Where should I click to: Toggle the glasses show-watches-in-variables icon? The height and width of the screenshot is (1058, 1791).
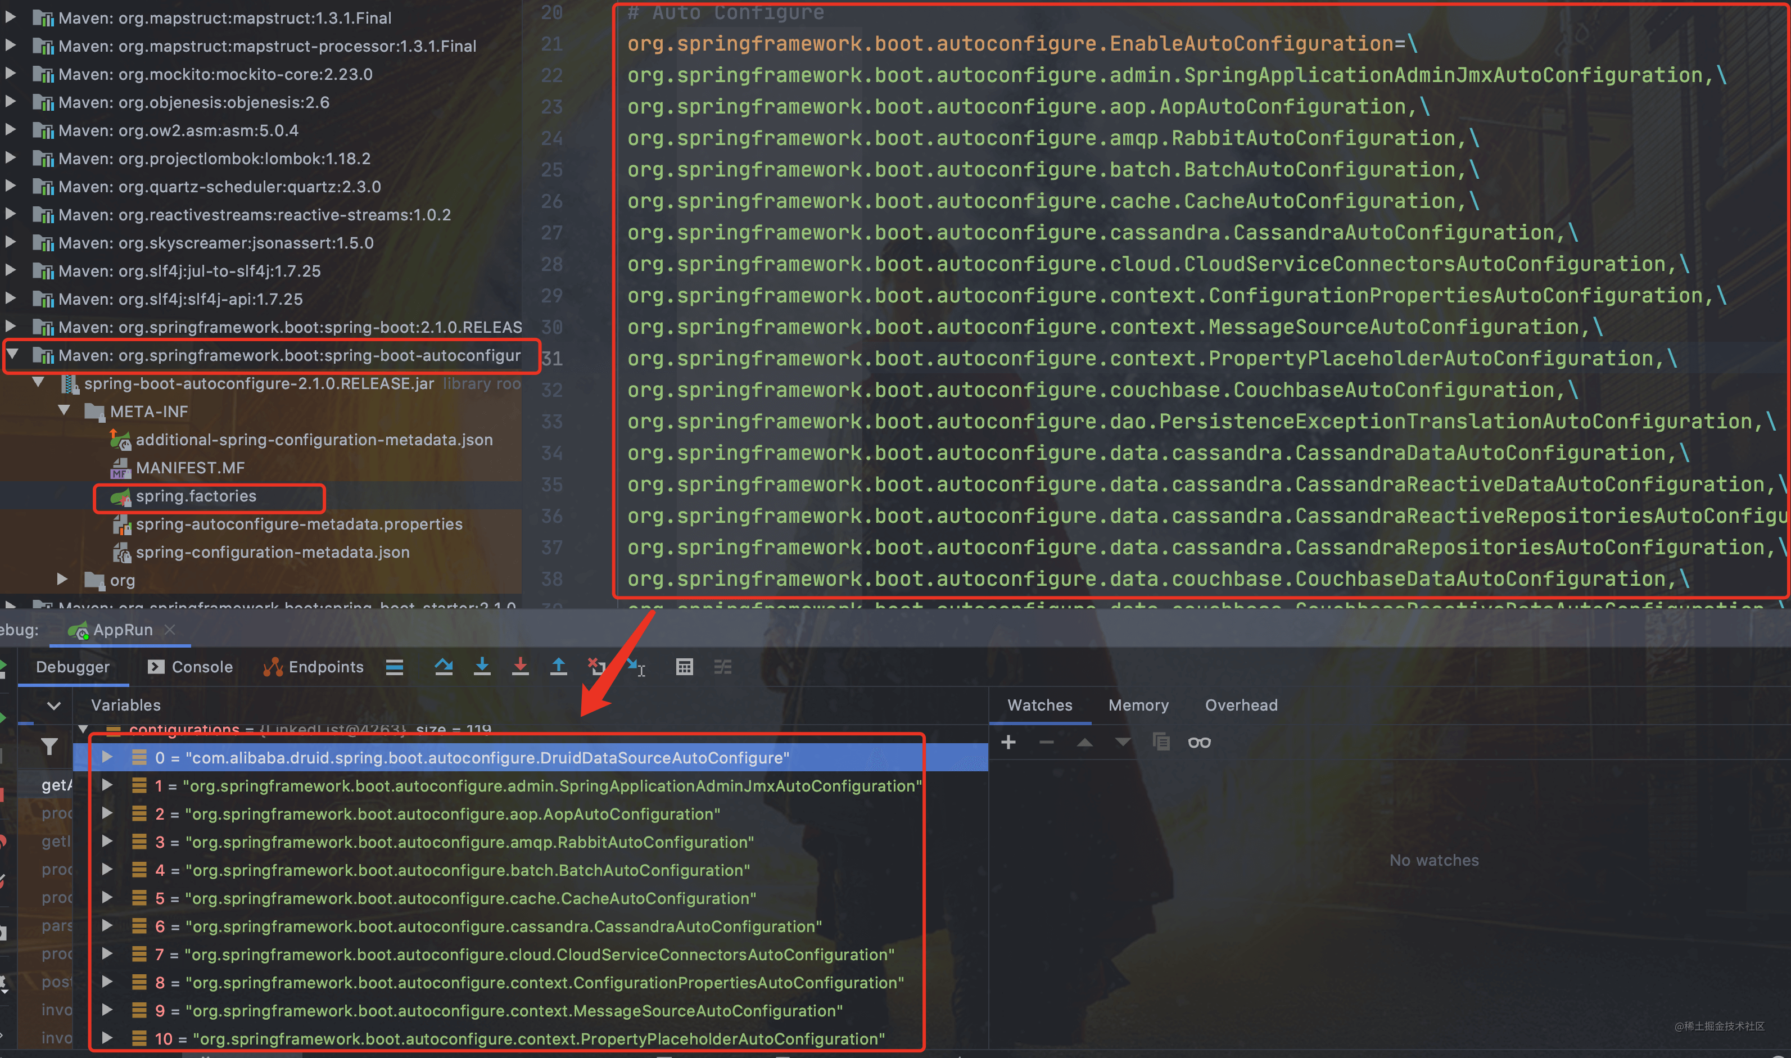point(1198,742)
